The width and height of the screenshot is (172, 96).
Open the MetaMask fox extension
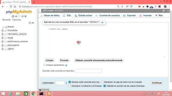pyautogui.click(x=139, y=6)
